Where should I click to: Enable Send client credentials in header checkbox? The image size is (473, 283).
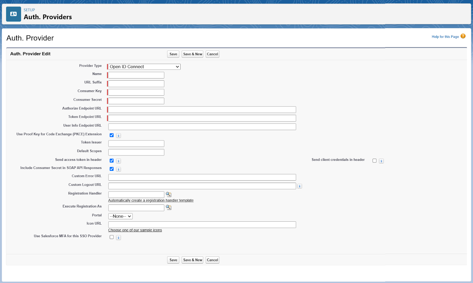click(x=375, y=161)
